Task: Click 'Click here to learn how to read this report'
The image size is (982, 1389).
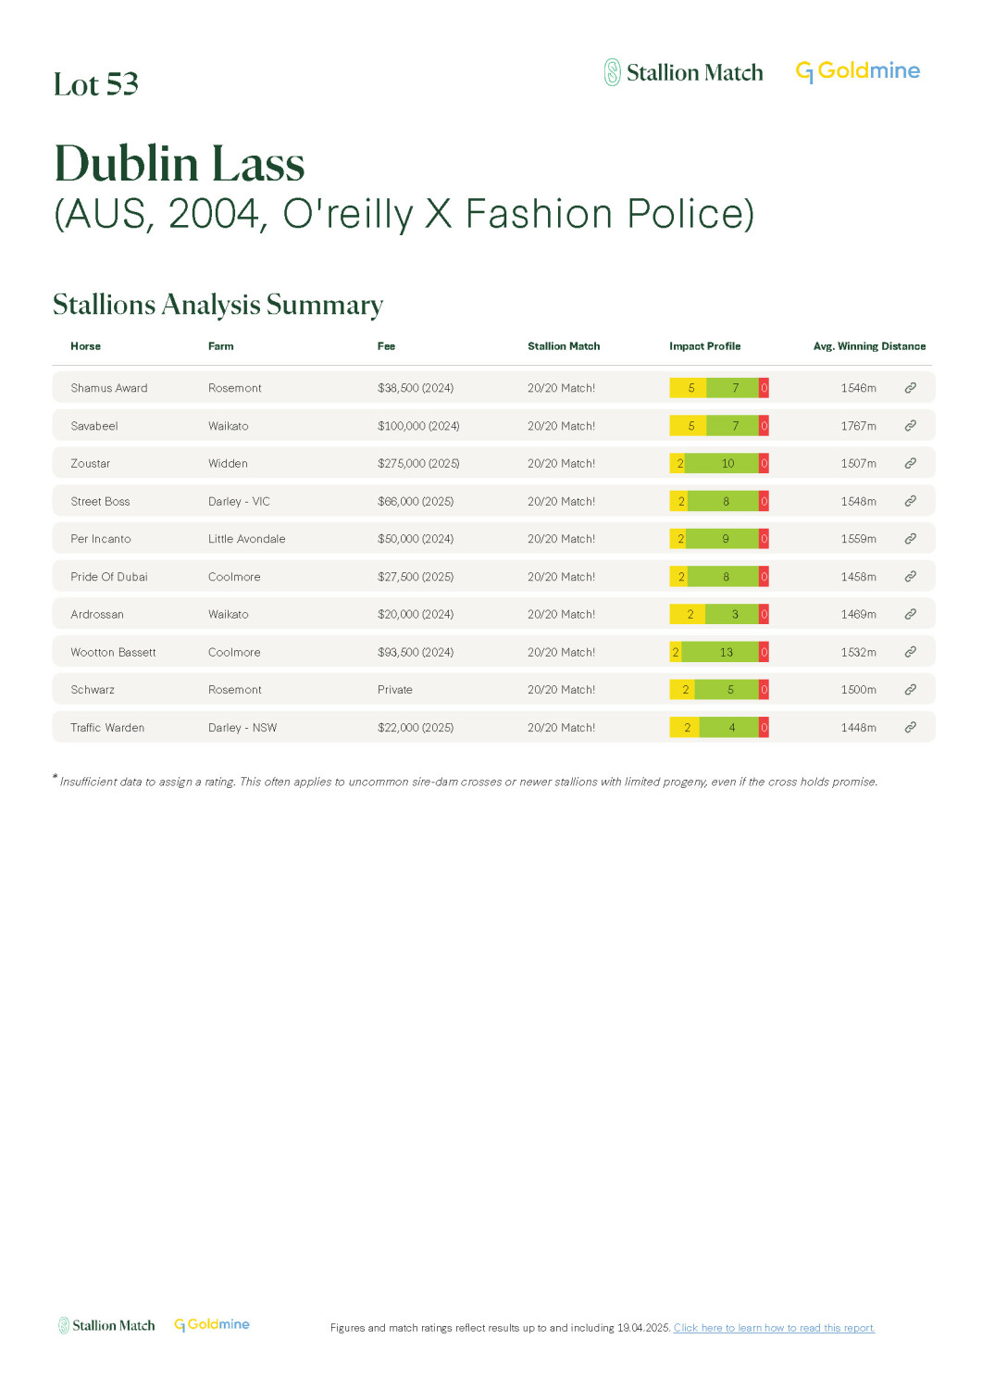Action: point(774,1328)
